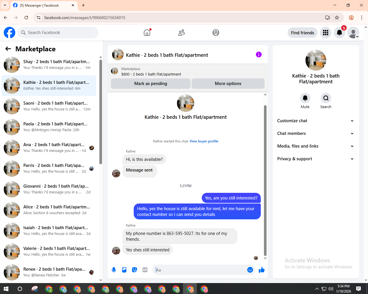Click message with phone number 863-595-5027
368x294 pixels.
[x=180, y=236]
